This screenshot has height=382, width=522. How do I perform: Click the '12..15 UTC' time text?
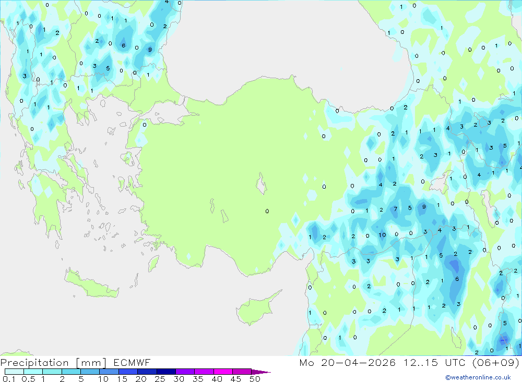coord(434,362)
